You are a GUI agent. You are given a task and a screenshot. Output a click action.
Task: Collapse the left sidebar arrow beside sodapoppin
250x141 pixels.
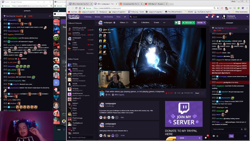tap(96, 23)
